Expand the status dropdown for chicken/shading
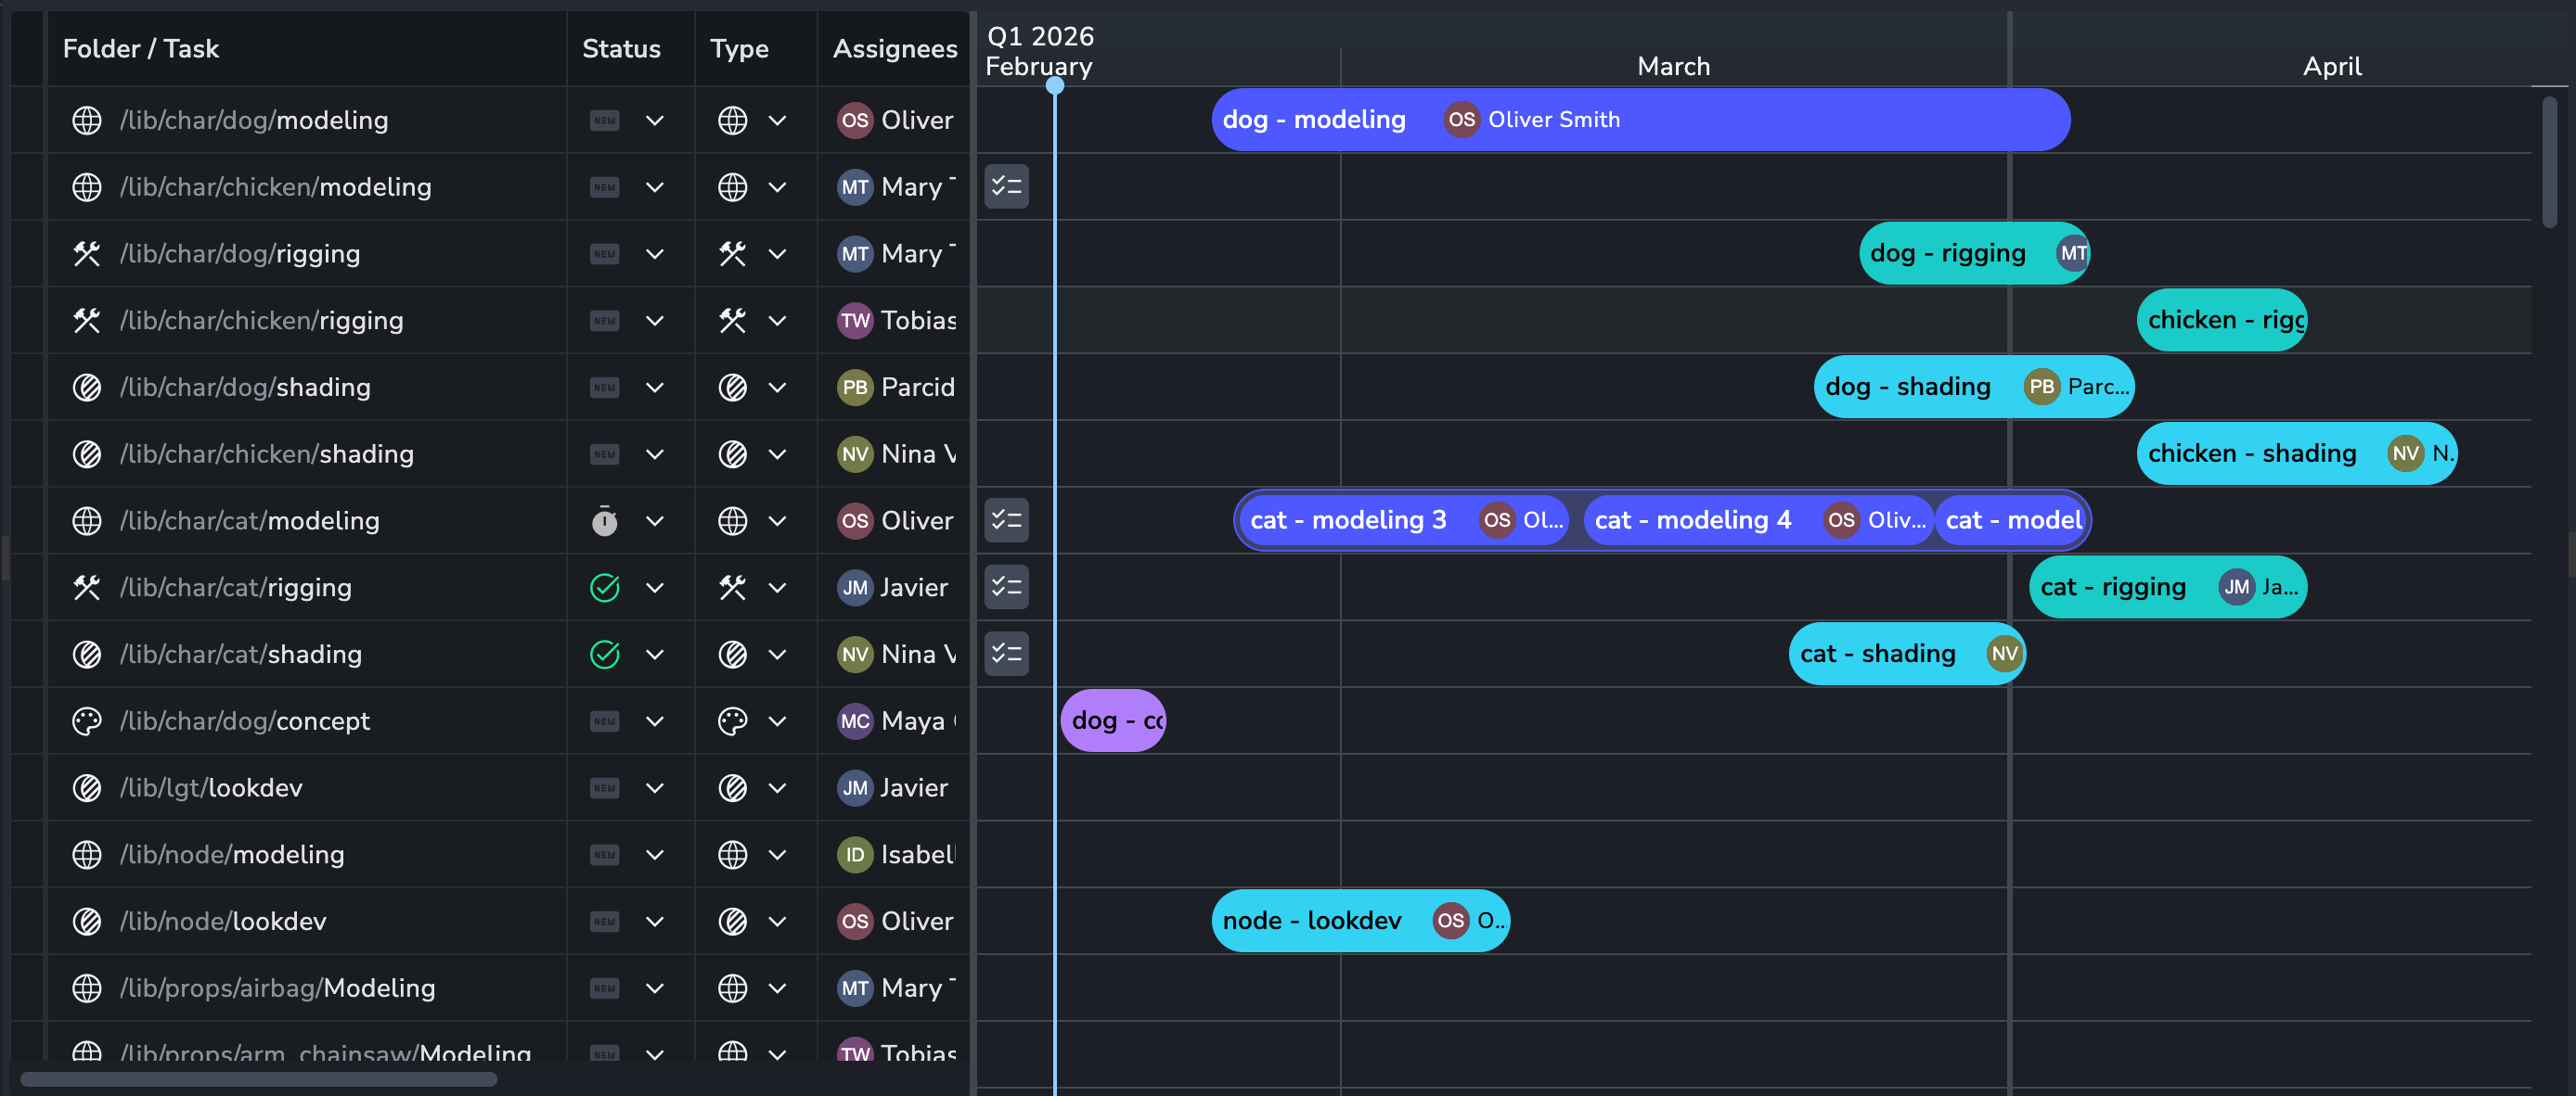 (655, 453)
